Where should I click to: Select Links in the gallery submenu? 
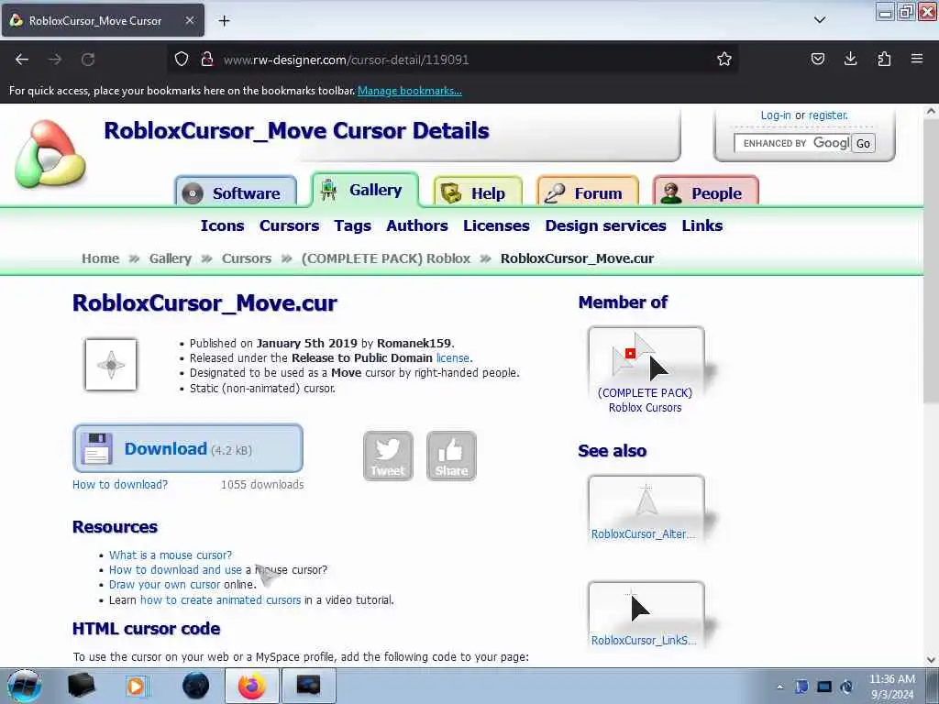(701, 225)
